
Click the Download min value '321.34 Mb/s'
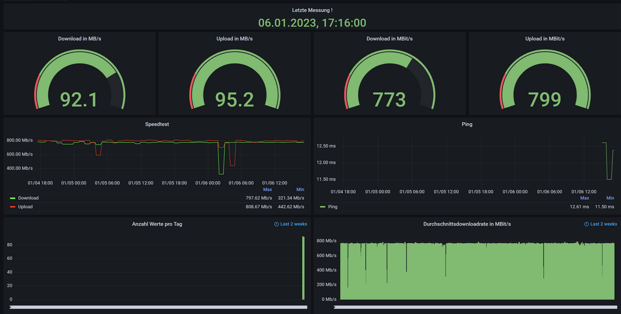tap(291, 198)
